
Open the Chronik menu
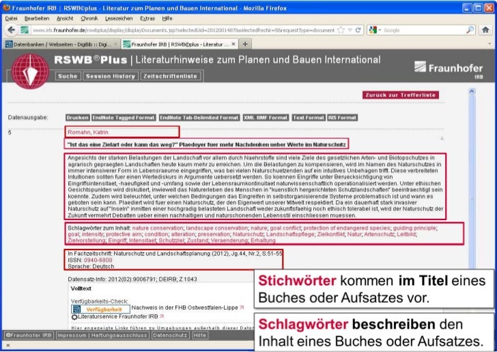(x=89, y=18)
